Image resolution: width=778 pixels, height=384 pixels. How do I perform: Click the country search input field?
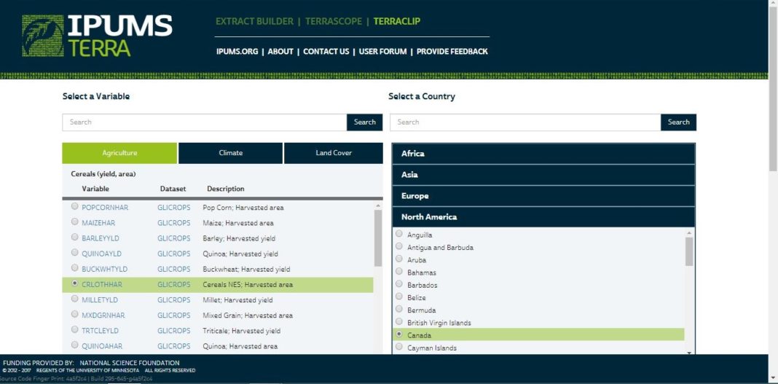[x=525, y=122]
